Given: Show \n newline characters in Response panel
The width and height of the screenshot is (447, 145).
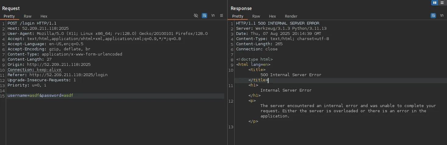Looking at the screenshot, I should coord(442,16).
